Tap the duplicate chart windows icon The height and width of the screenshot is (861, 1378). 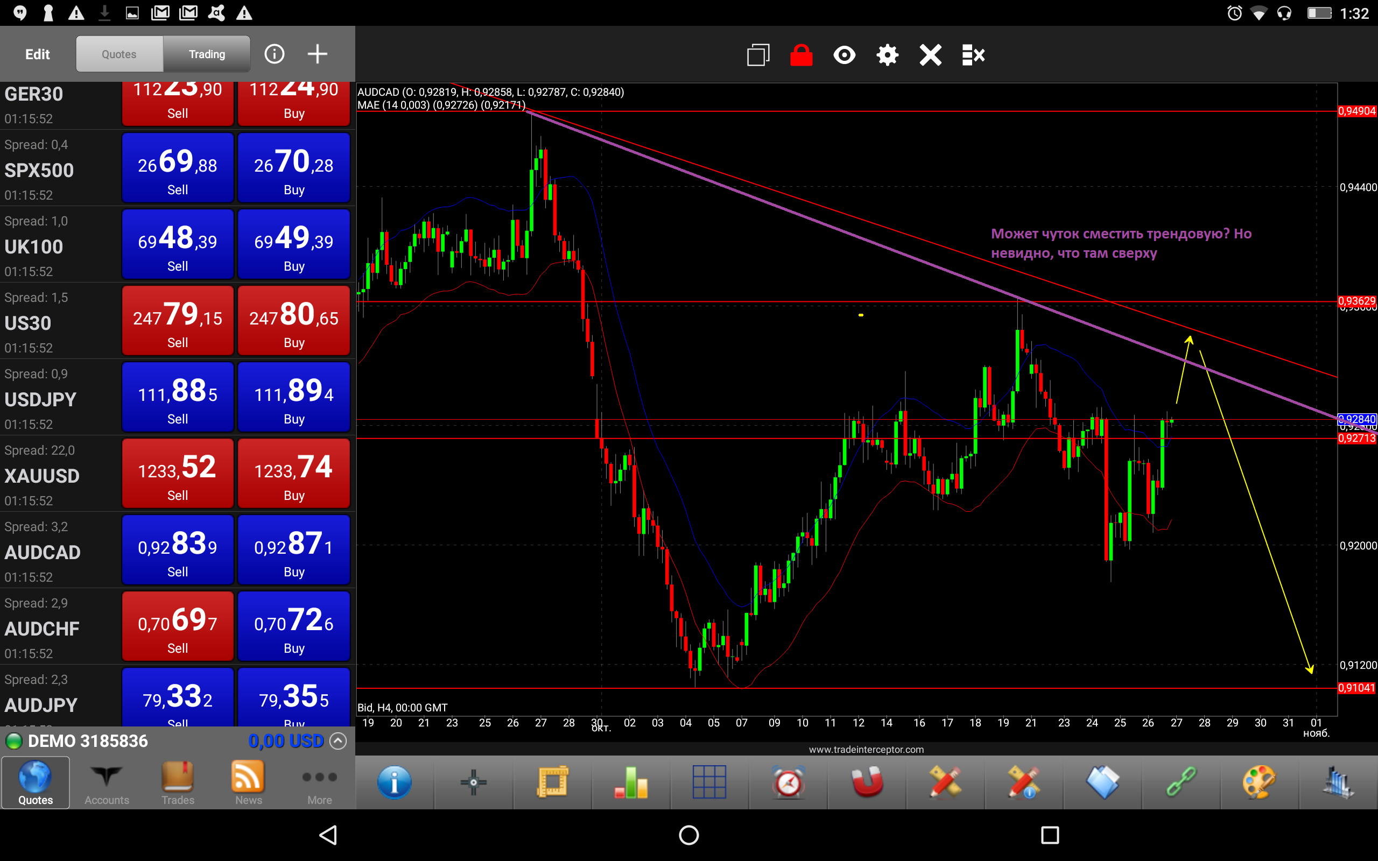pos(758,55)
